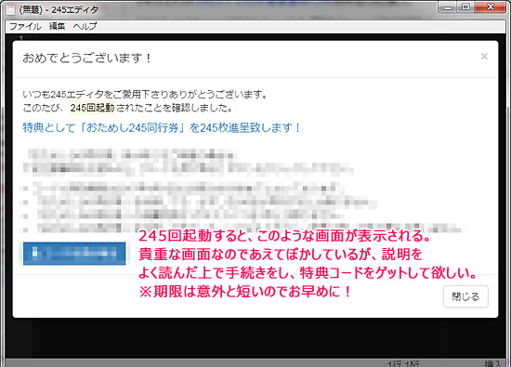Click the 1行 1桁 status bar position
Viewport: 511px width, 367px height.
pos(403,363)
